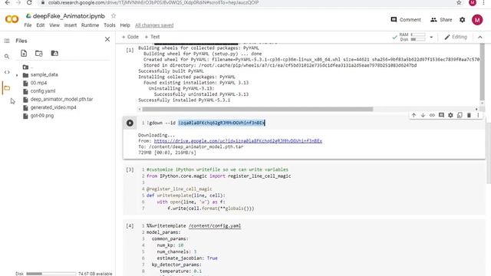Click All changes saved link
491x276 pixels.
click(154, 25)
